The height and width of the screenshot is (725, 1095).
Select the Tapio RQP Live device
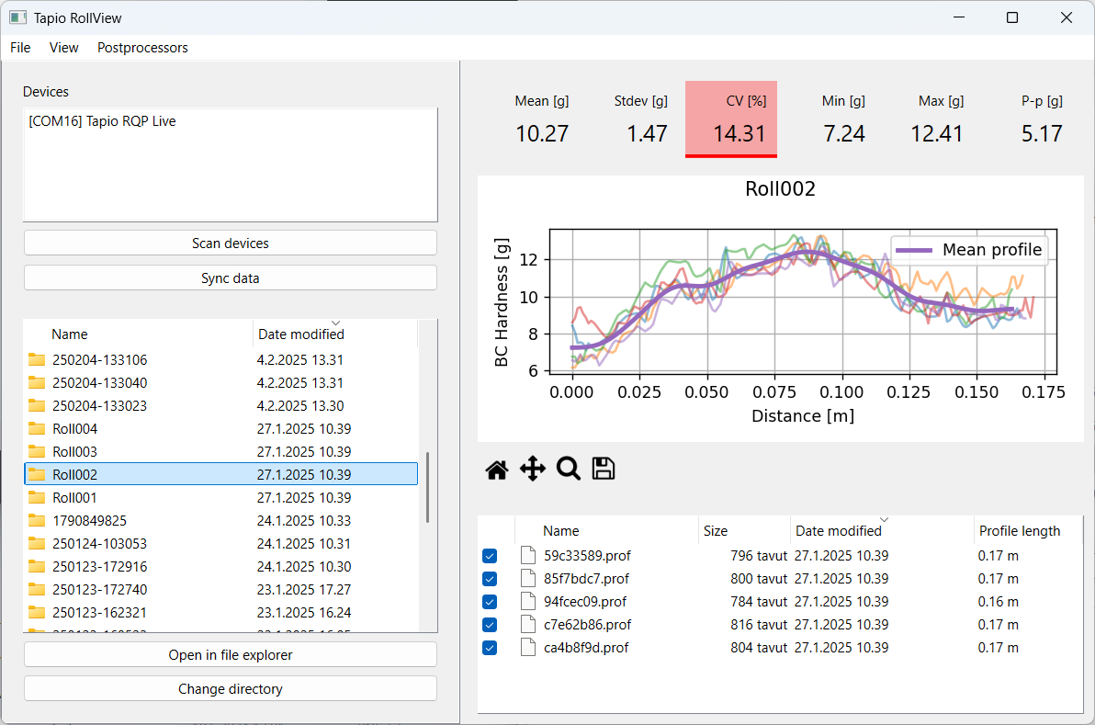[103, 121]
